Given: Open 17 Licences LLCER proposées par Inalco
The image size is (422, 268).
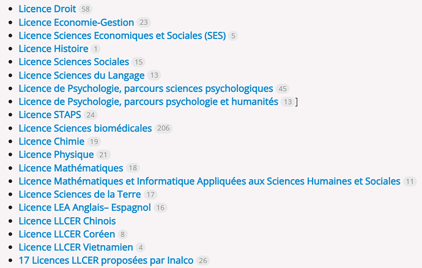Looking at the screenshot, I should tap(106, 261).
